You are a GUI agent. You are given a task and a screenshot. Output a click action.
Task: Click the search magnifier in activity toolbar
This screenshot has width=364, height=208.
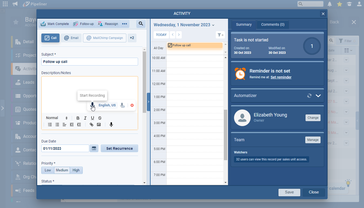click(141, 24)
